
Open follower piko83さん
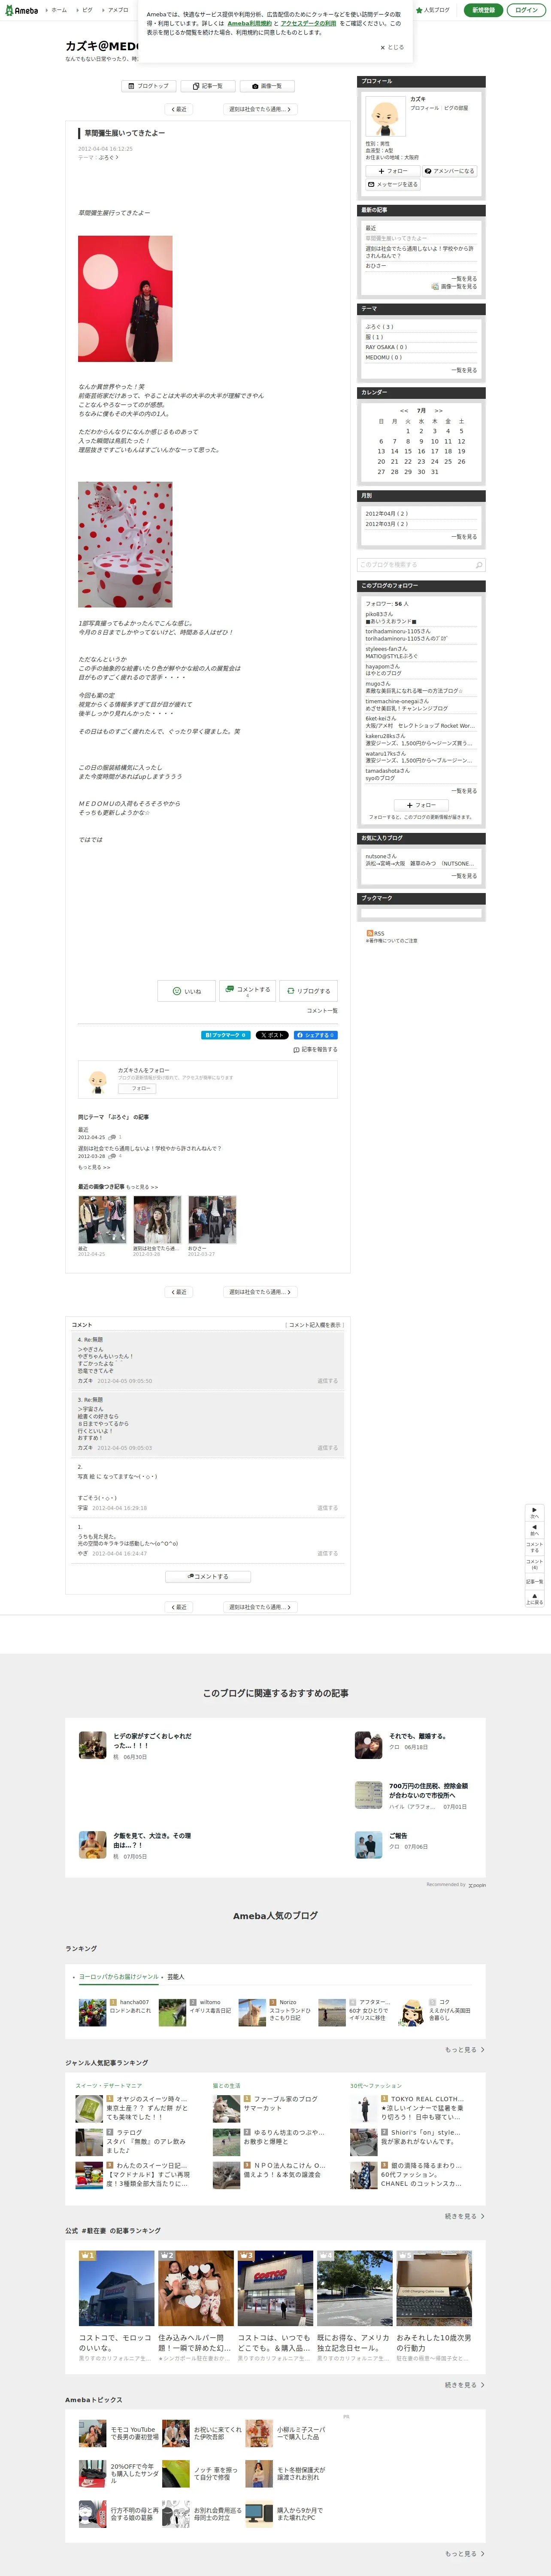tap(379, 614)
